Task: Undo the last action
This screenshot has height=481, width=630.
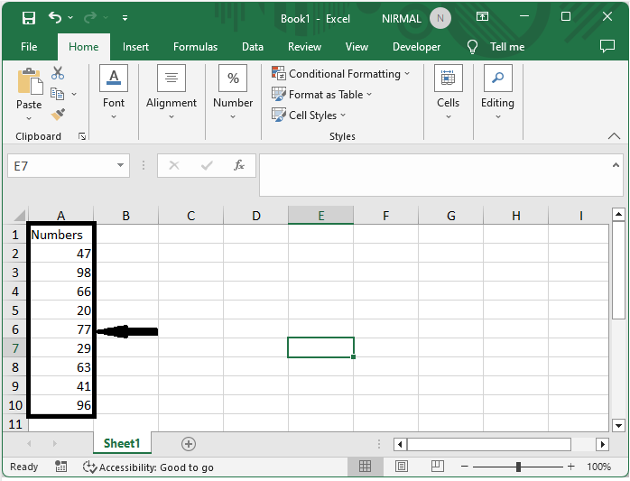Action: click(55, 17)
